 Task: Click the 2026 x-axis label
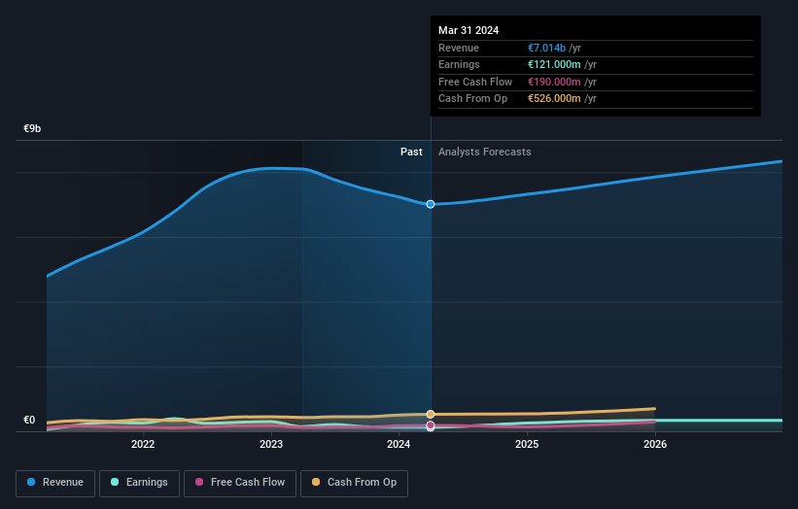(x=655, y=445)
